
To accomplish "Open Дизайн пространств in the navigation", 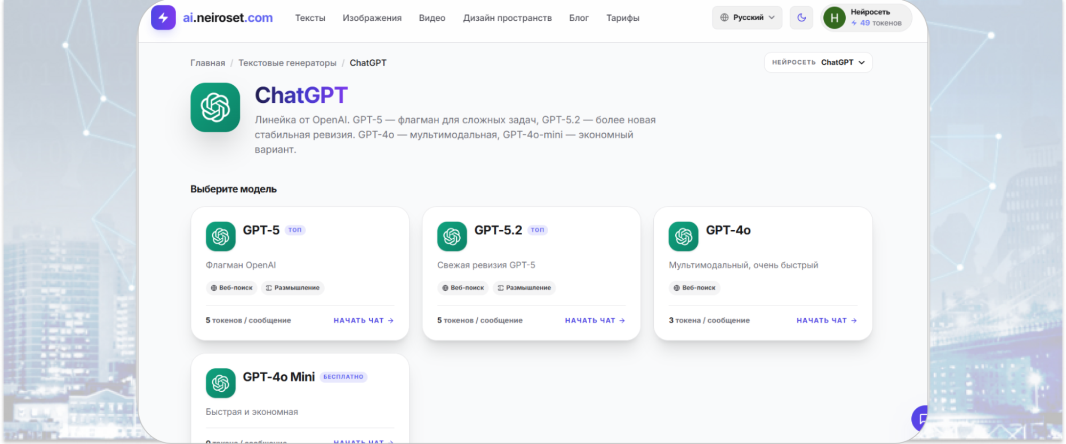I will point(507,18).
